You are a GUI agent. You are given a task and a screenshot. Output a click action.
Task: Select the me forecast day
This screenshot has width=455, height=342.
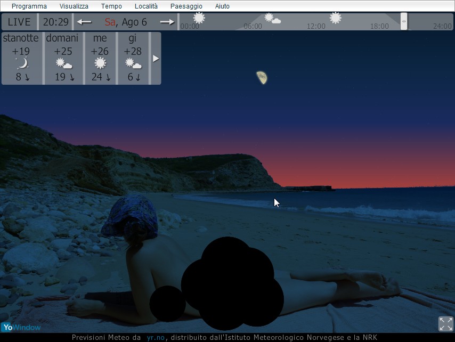click(x=100, y=58)
